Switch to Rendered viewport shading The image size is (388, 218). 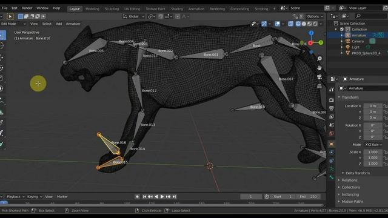click(315, 24)
